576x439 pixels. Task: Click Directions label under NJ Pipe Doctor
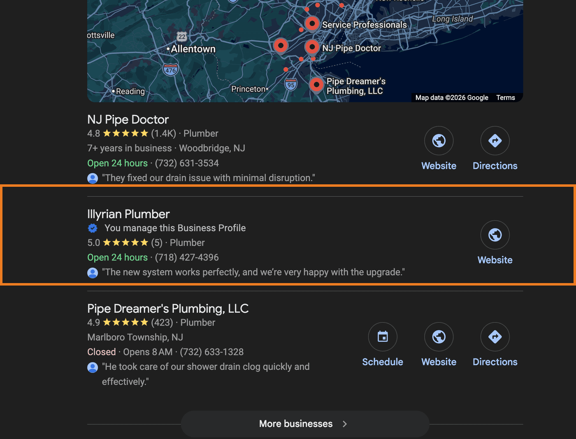click(x=495, y=166)
